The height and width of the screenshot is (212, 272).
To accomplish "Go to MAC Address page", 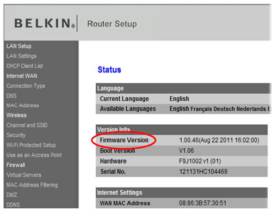I will pyautogui.click(x=23, y=105).
